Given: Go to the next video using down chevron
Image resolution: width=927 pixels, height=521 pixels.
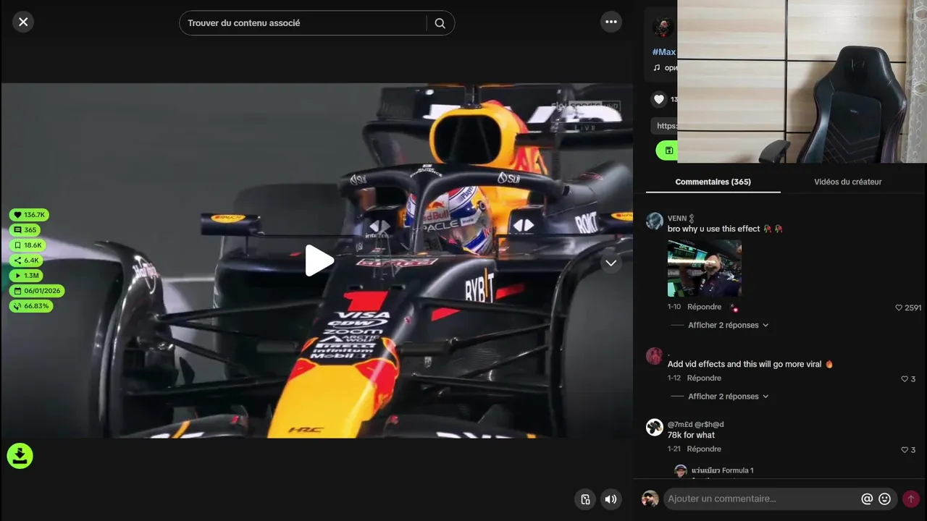Looking at the screenshot, I should 611,263.
